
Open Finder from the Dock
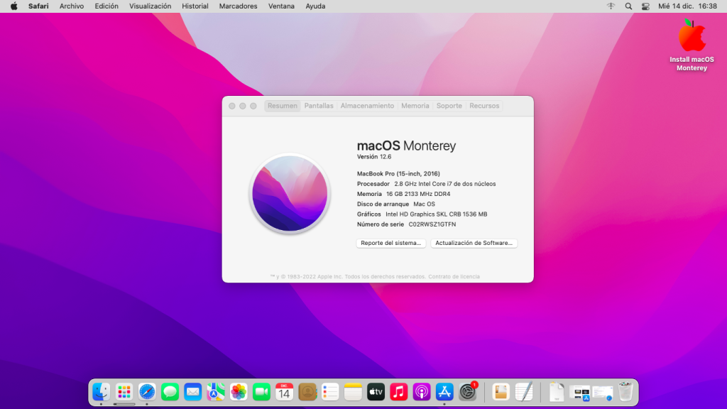(102, 391)
